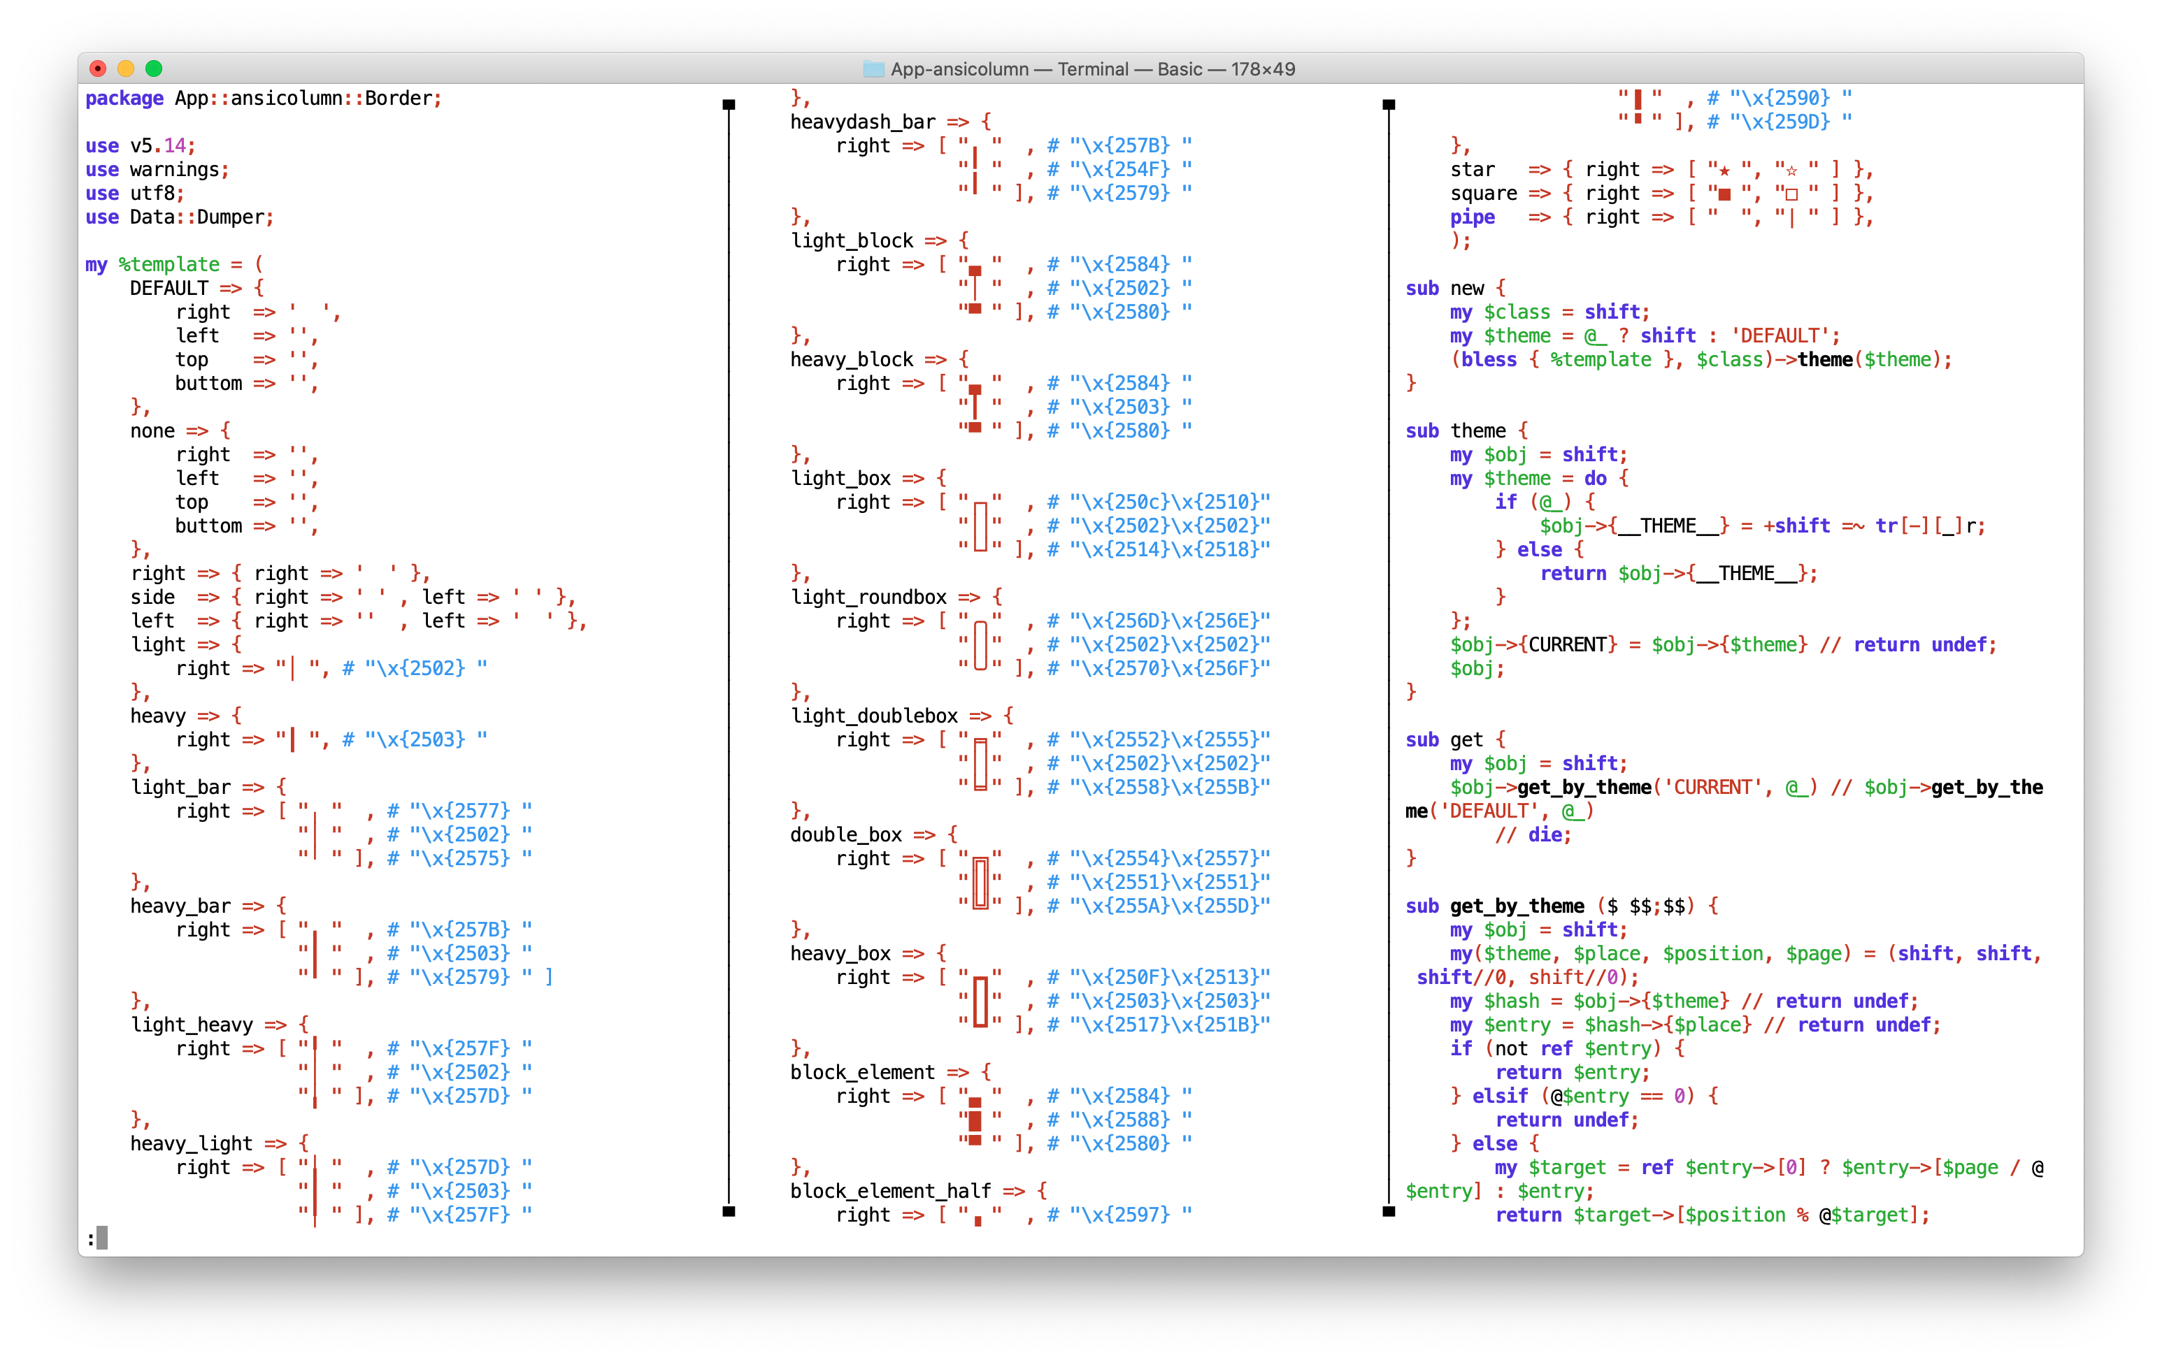Click the 'heavydash_bar' theme key
This screenshot has height=1360, width=2162.
pyautogui.click(x=862, y=122)
